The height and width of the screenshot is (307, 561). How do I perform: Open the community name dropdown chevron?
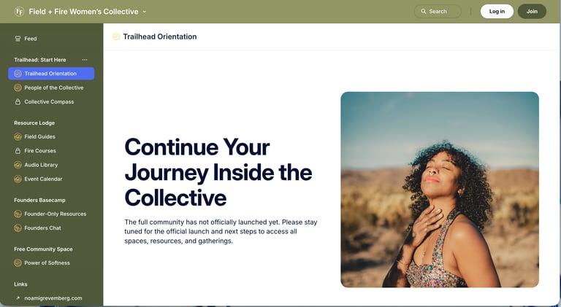145,12
